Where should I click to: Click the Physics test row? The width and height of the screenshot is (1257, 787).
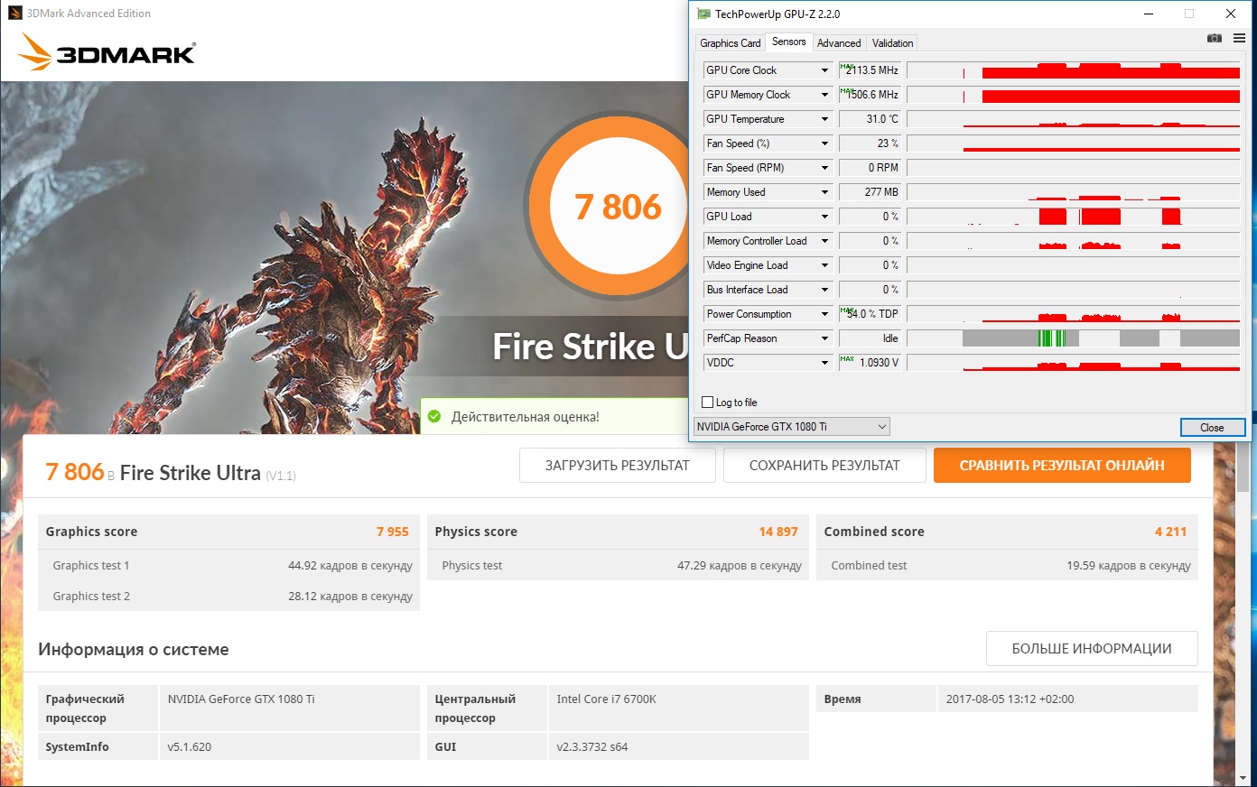tap(619, 566)
